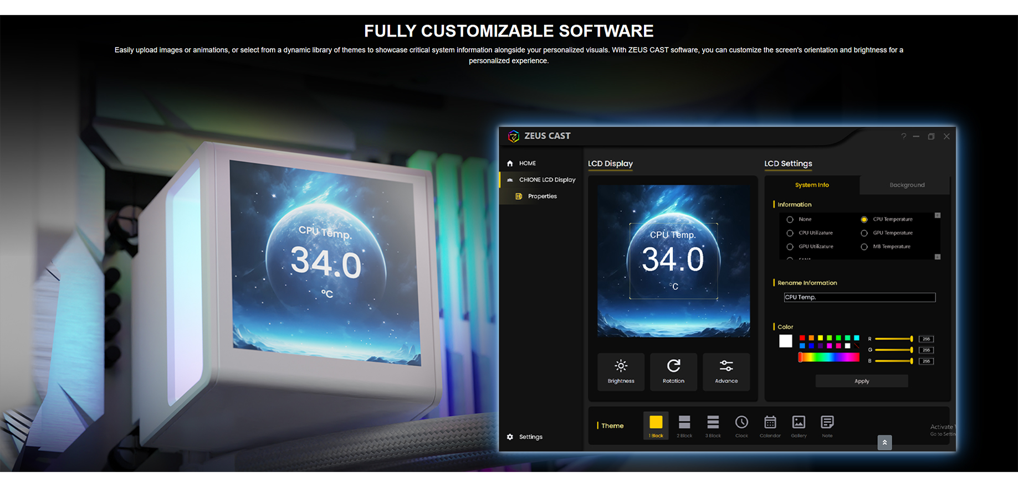Pick the dark purple color swatch
This screenshot has width=1018, height=487.
coord(820,346)
